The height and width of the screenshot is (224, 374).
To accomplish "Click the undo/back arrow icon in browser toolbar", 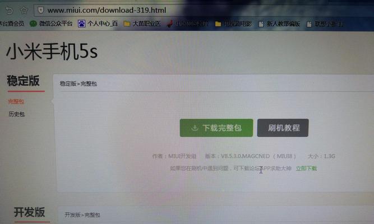I will click(x=9, y=11).
